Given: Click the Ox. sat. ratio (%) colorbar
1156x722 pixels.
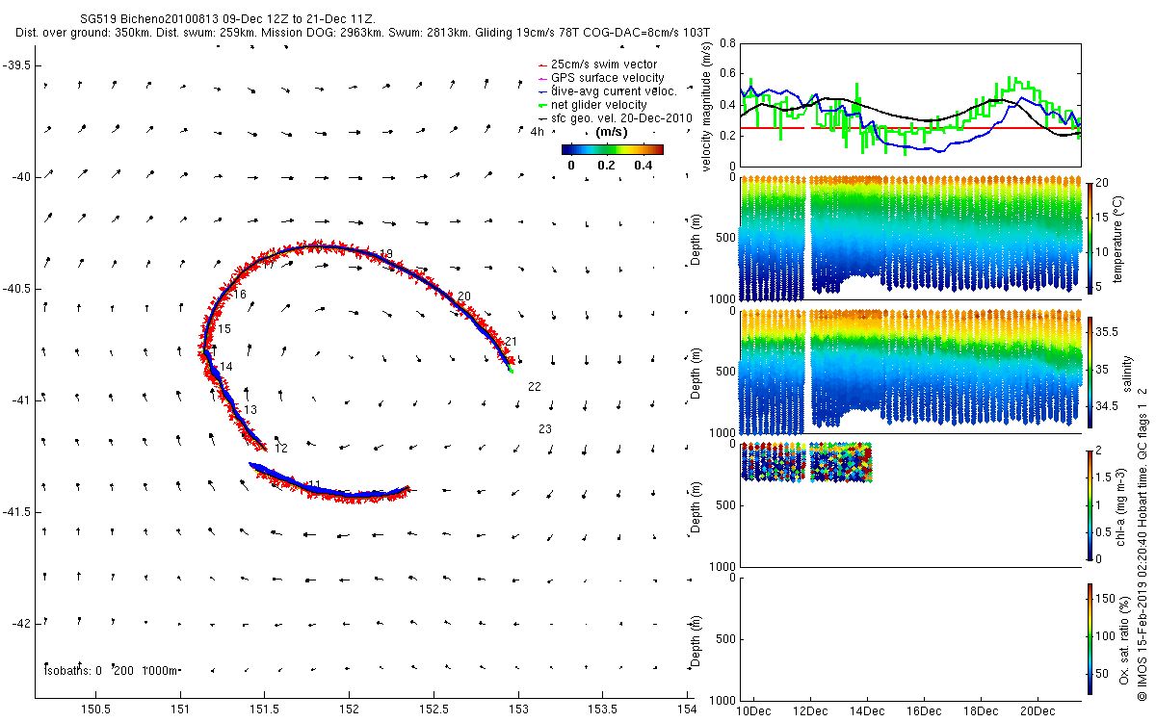Looking at the screenshot, I should [1090, 638].
